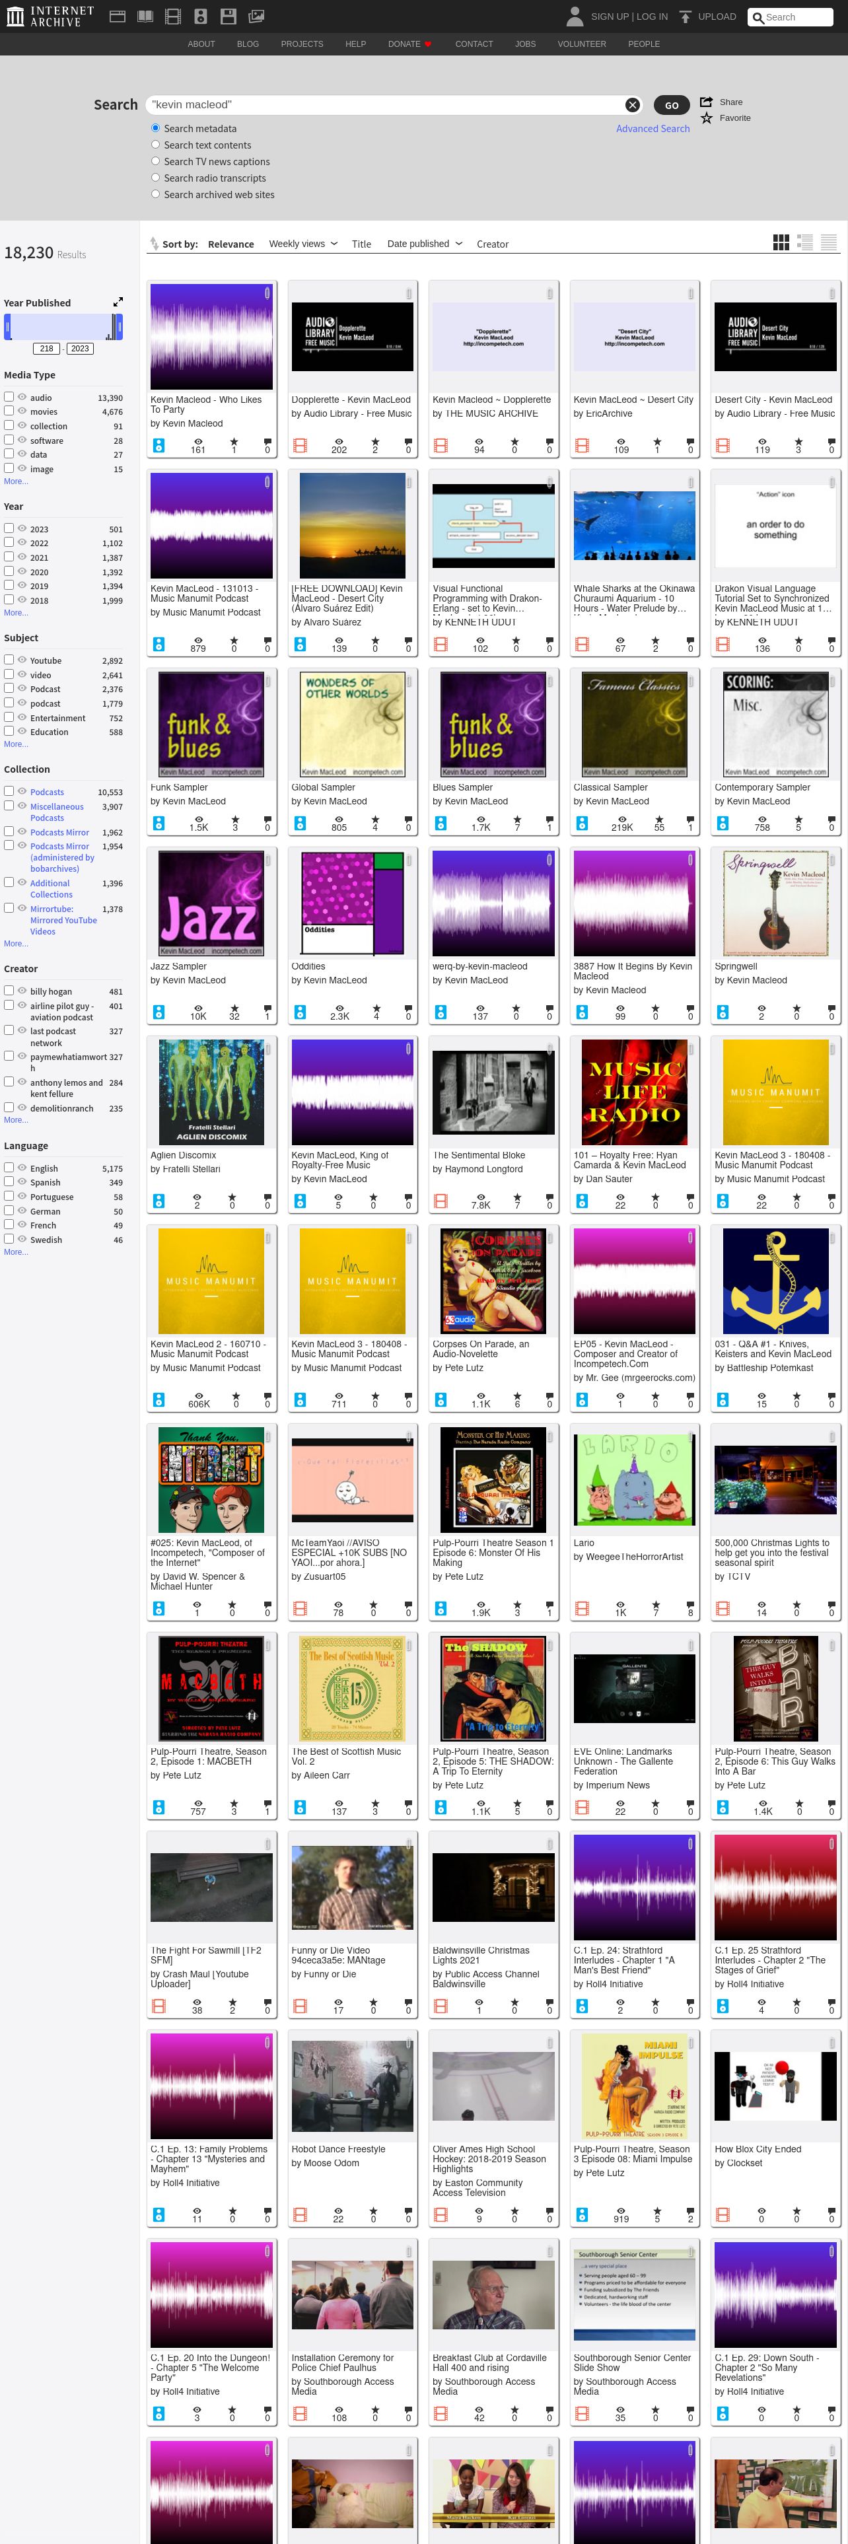Toggle sort direction arrow icon
848x2544 pixels.
tap(154, 244)
